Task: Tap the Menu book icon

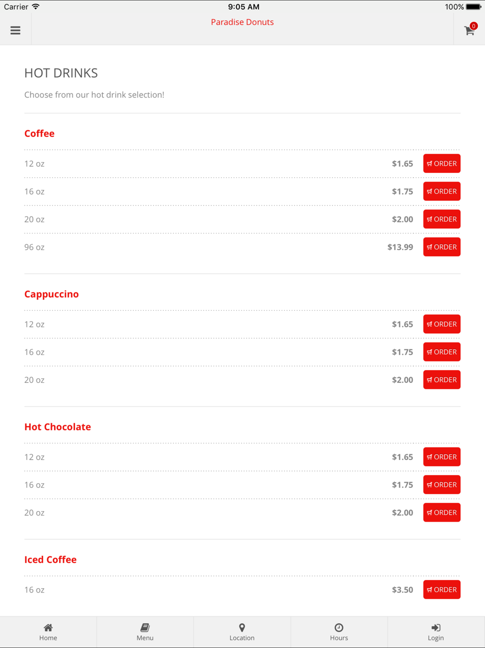Action: [x=145, y=628]
